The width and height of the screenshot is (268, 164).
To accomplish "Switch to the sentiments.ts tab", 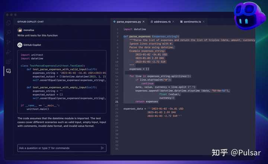I will point(192,22).
